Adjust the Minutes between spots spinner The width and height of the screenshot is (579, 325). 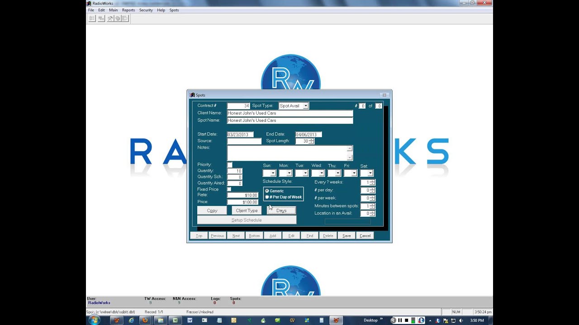[x=372, y=206]
